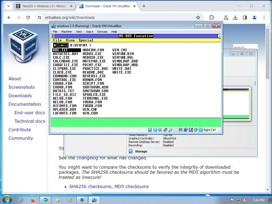This screenshot has height=204, width=272.
Task: Click the Storage section icon in VirtualBox Manager
Action: coord(131,151)
